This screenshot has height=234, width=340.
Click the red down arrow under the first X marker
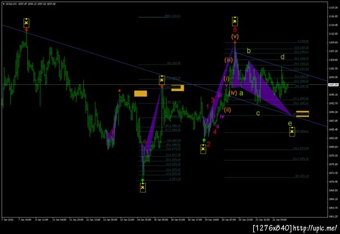26,29
